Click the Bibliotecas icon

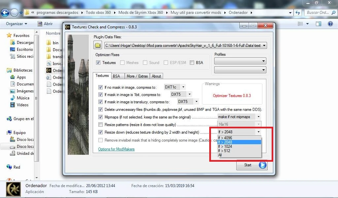coord(9,70)
